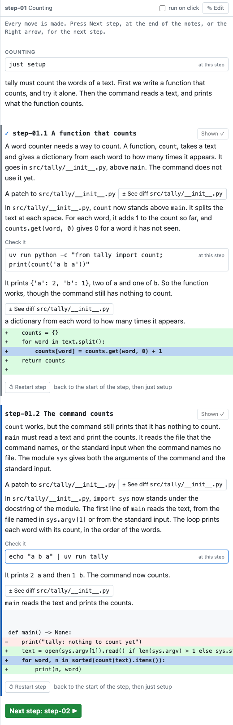
Task: Run the echo "a b a" | uv run tally command
Action: click(116, 557)
